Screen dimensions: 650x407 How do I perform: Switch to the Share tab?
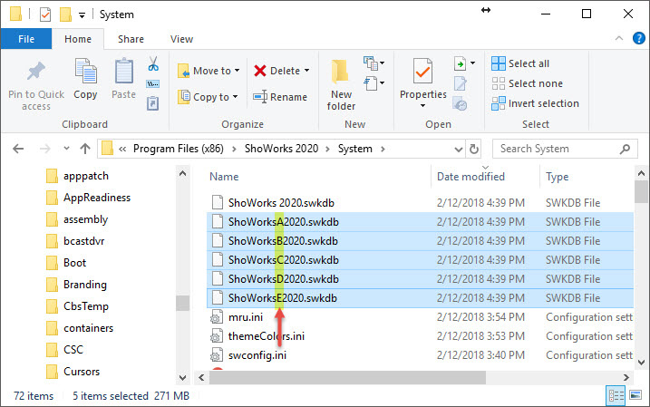pos(131,39)
